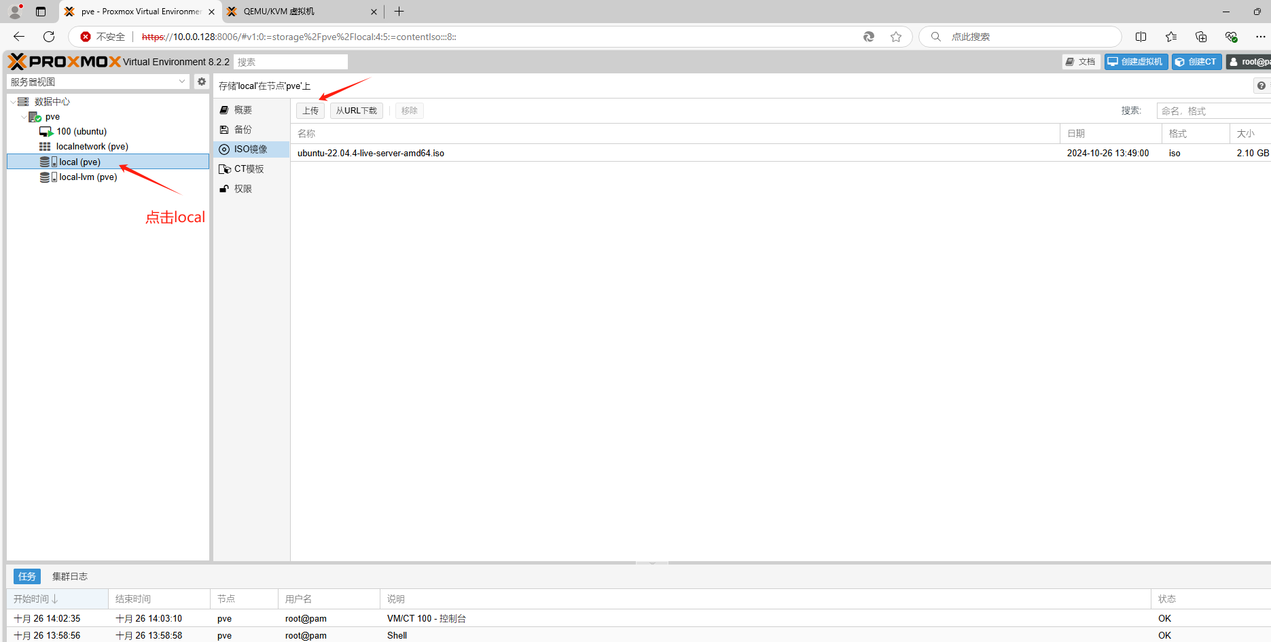Image resolution: width=1271 pixels, height=642 pixels.
Task: Switch to the 集群日志 tab
Action: 70,577
